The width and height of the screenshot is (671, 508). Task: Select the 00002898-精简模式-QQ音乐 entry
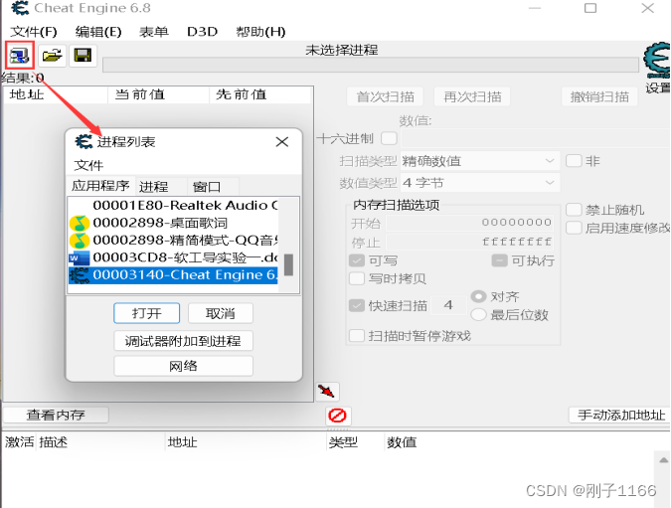(x=173, y=241)
